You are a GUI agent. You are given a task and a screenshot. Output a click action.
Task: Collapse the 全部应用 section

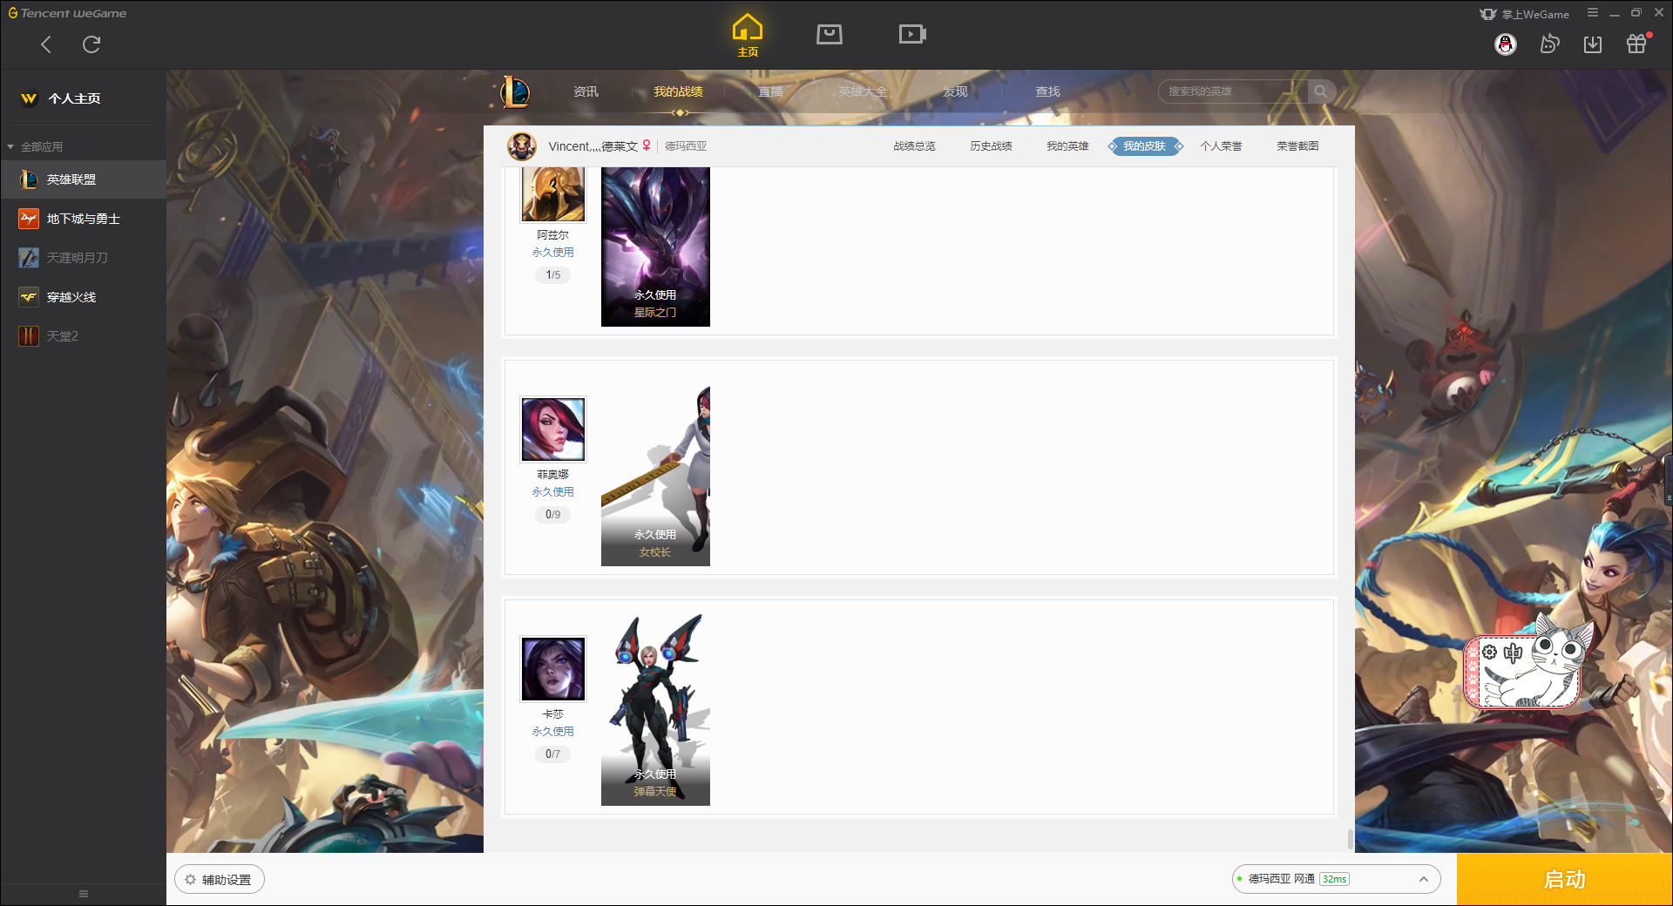click(x=35, y=146)
